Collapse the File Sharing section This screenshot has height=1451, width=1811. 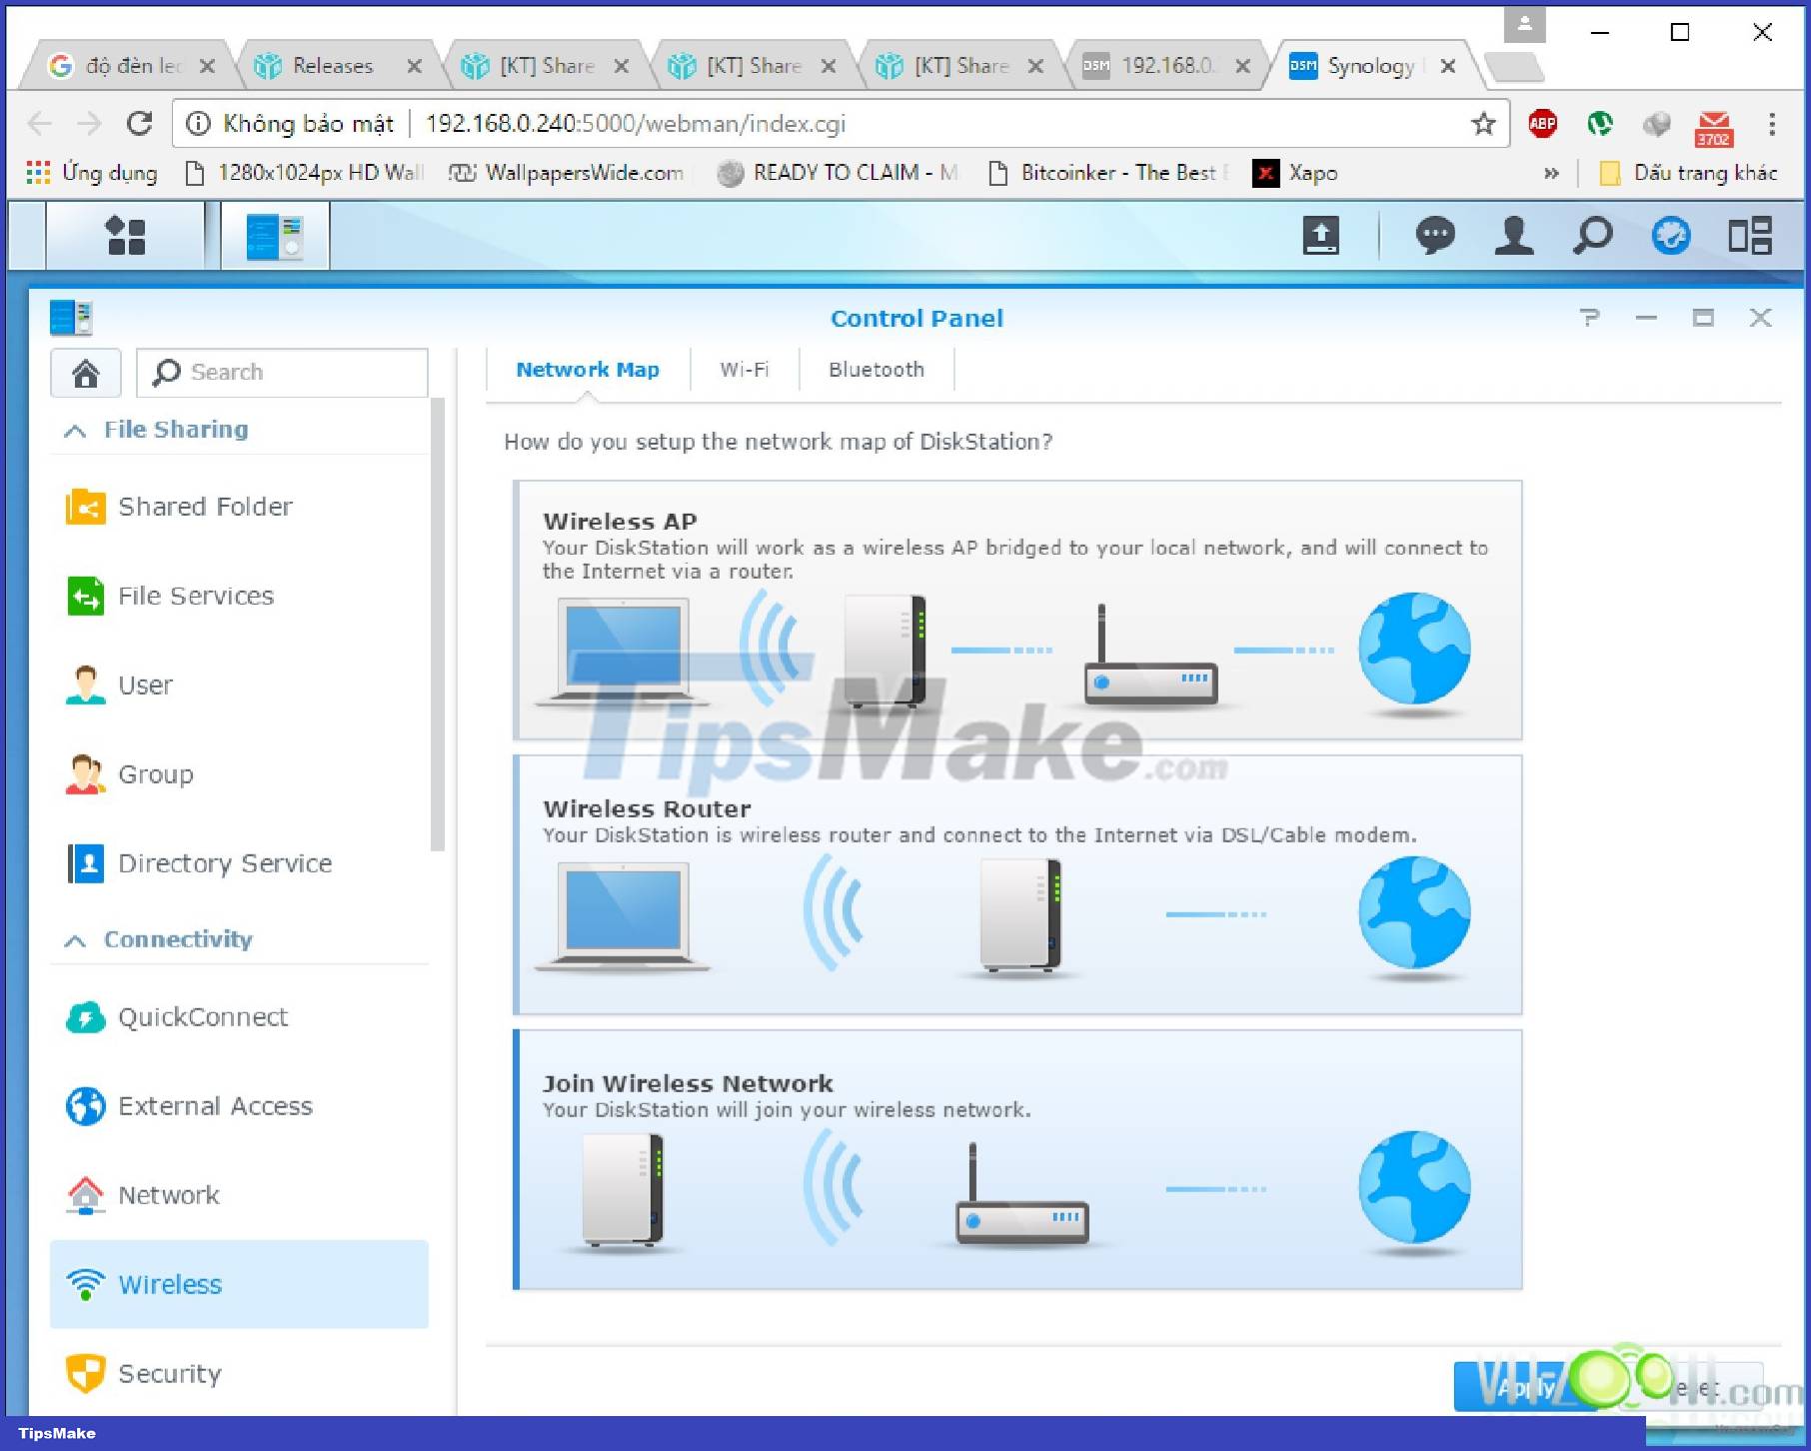[74, 430]
